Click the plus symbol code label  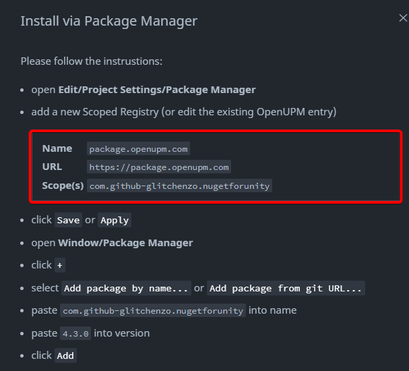pyautogui.click(x=61, y=265)
